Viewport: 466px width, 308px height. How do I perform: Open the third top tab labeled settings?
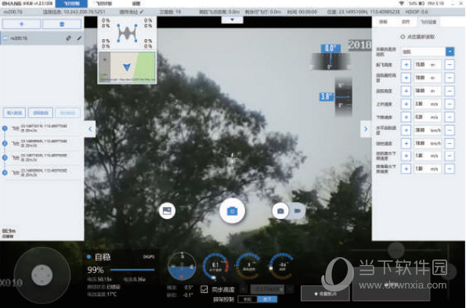click(x=135, y=4)
